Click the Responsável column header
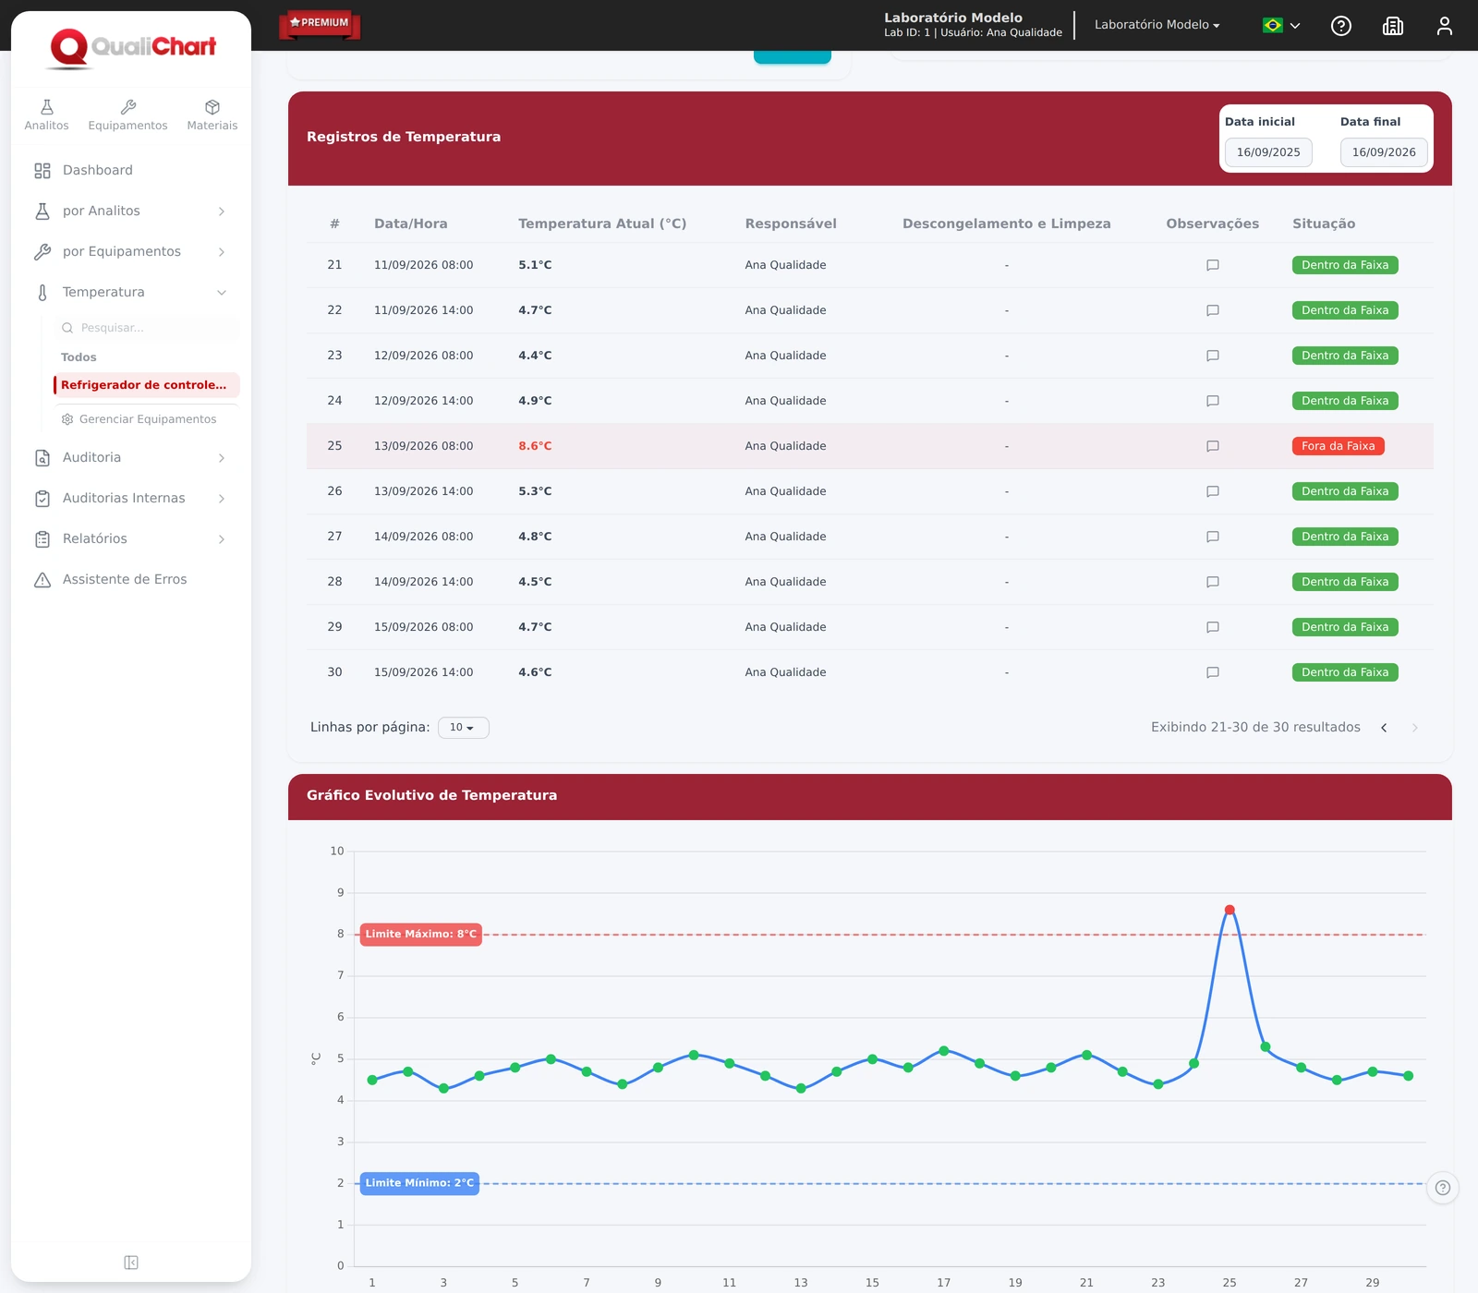 tap(791, 224)
